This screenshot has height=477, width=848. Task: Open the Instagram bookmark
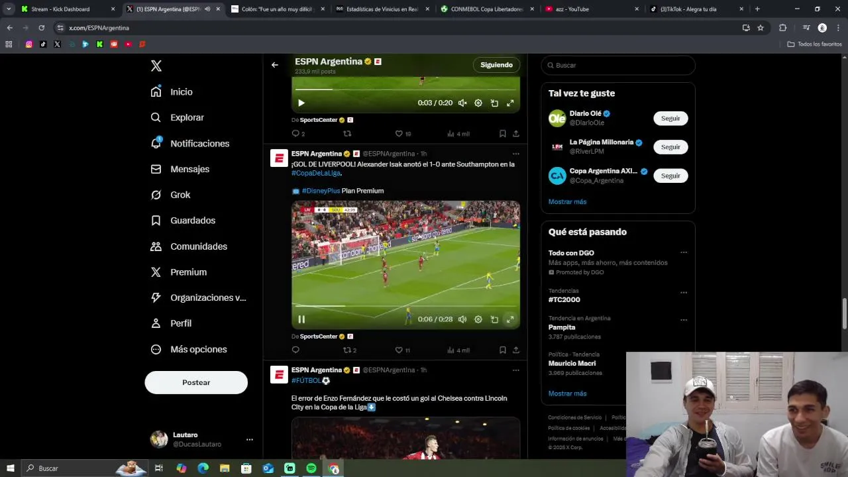point(28,44)
